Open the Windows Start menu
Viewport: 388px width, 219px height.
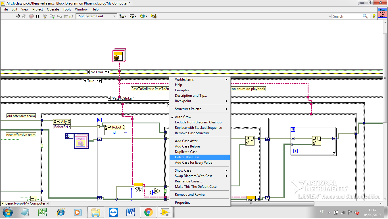click(x=7, y=212)
